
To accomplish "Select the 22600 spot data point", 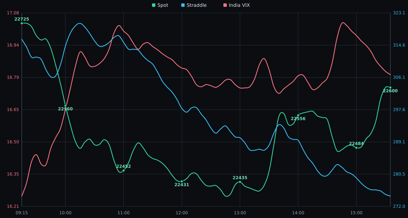I will 390,88.
